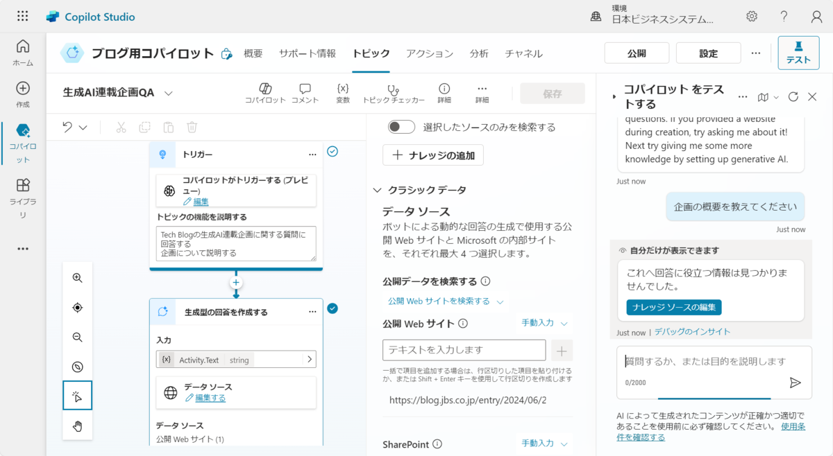Click the Copilot Studio logo

(53, 17)
